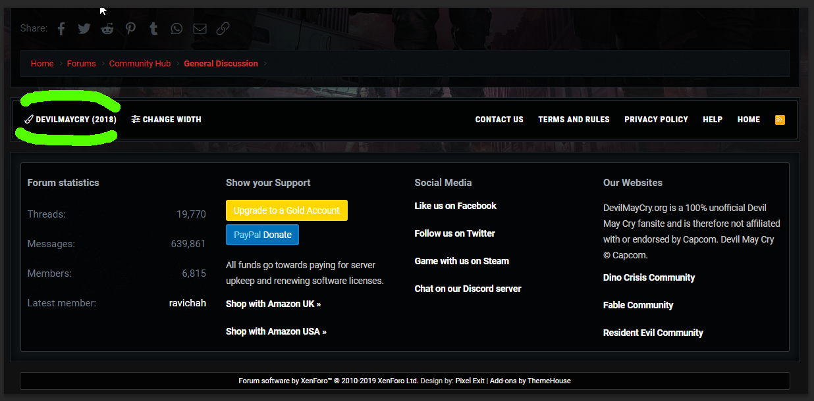The width and height of the screenshot is (814, 401).
Task: Click the Forum statistics heading
Action: pos(63,183)
